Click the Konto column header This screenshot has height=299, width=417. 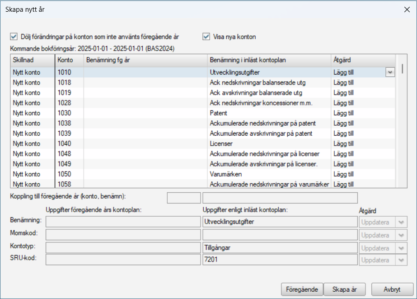pyautogui.click(x=69, y=60)
